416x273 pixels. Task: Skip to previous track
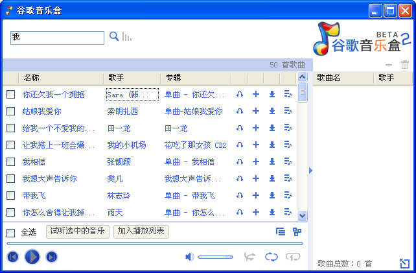[x=13, y=257]
